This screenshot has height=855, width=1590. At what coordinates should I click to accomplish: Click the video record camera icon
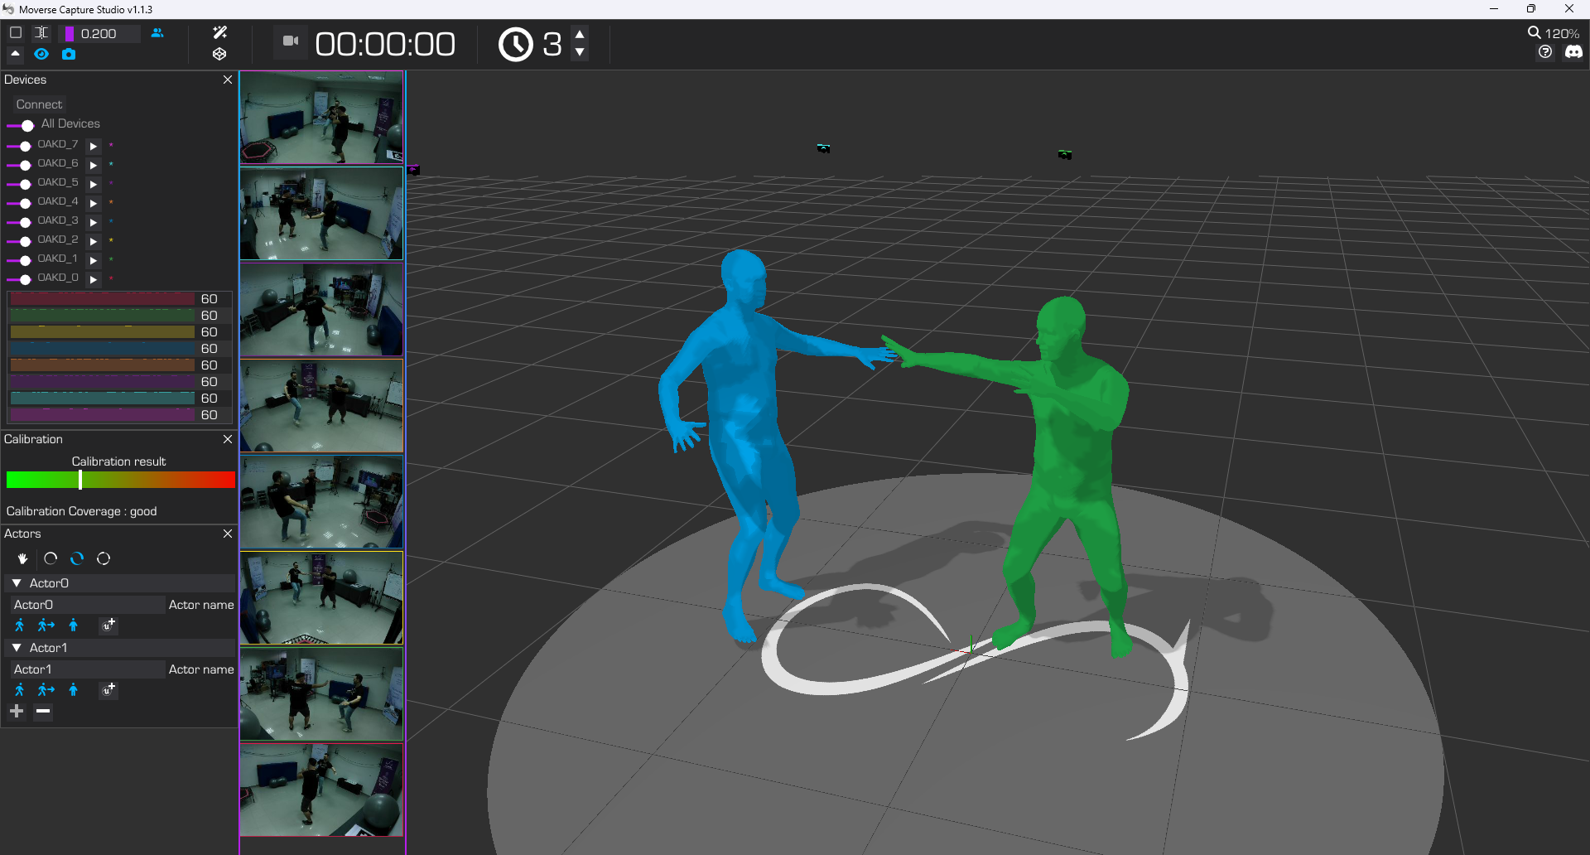click(x=291, y=41)
